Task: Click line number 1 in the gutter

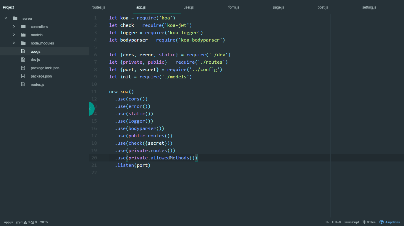Action: 95,18
